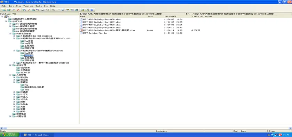Screen dimensions: 292x137
Task: Expand the 林龙飞 person folder
Action: (14, 94)
